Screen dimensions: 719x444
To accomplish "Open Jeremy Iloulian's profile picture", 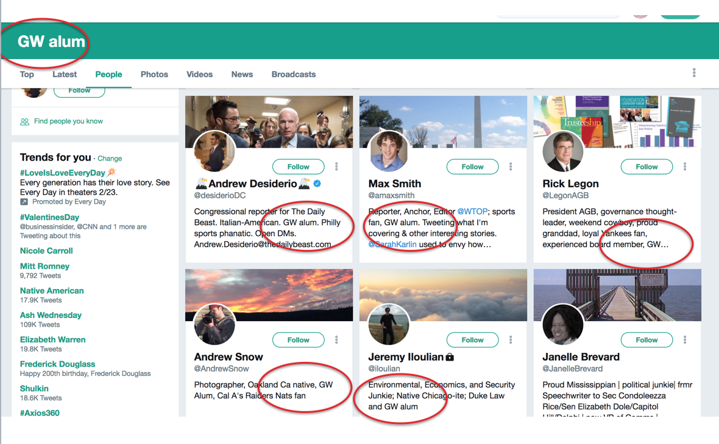I will click(389, 325).
